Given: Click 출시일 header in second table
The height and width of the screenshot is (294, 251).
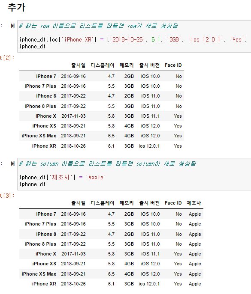Looking at the screenshot, I should coord(79,203).
